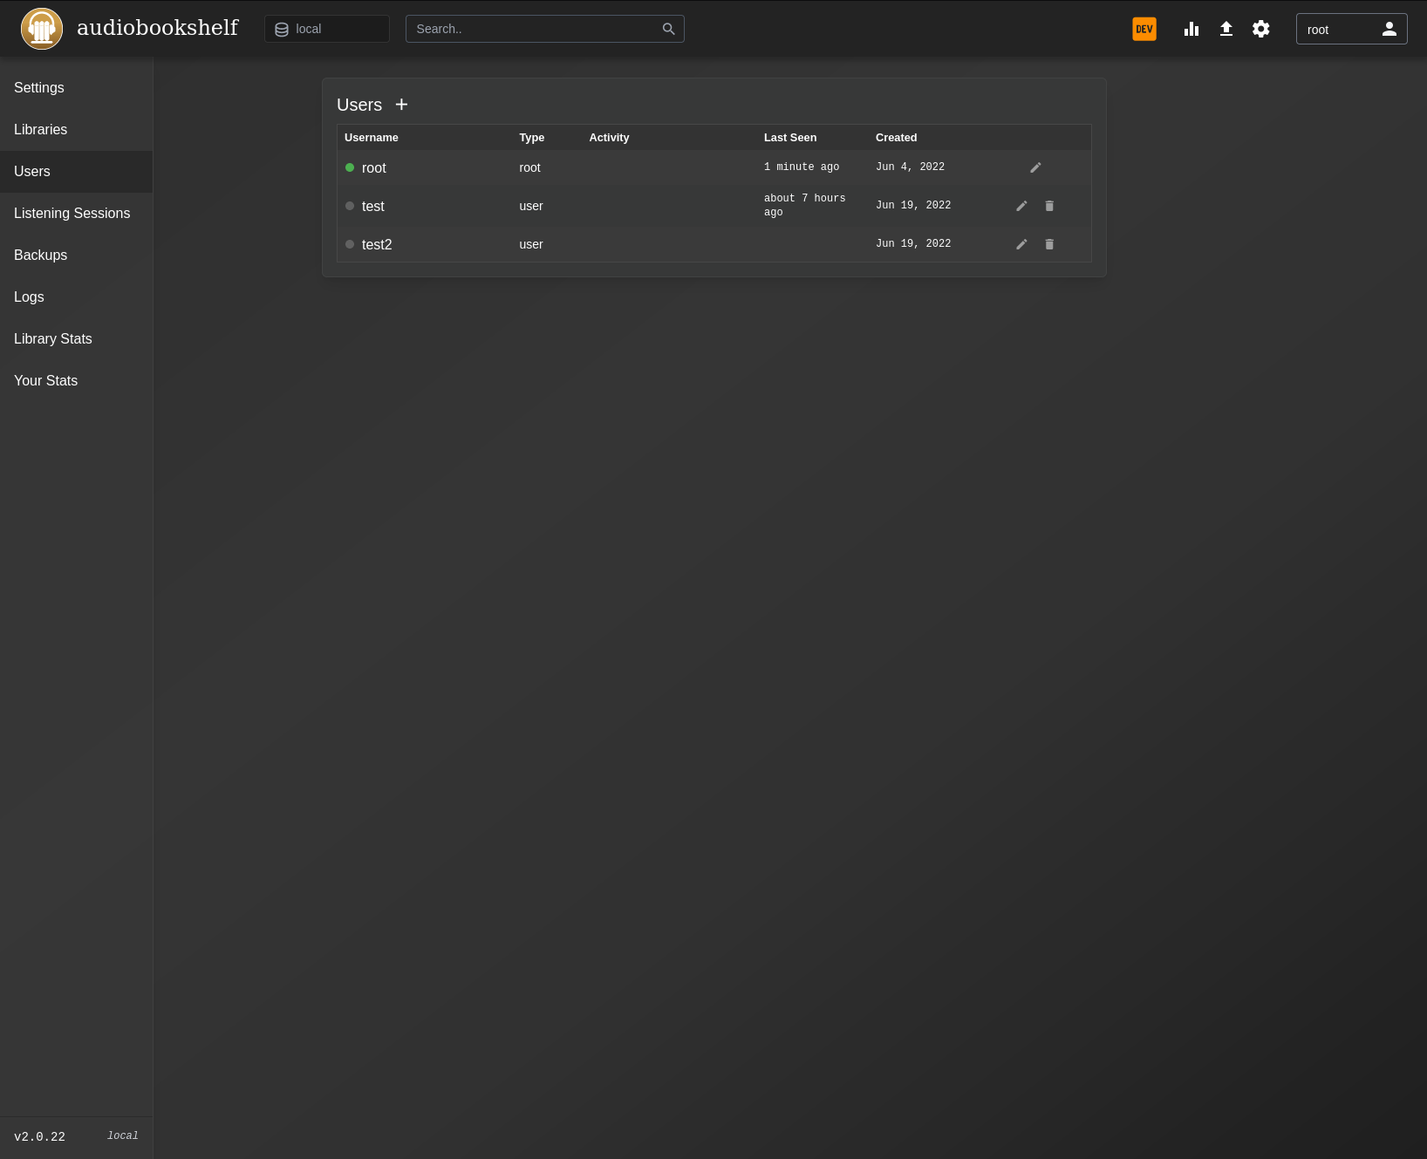
Task: Edit the test user via pencil icon
Action: (1021, 206)
